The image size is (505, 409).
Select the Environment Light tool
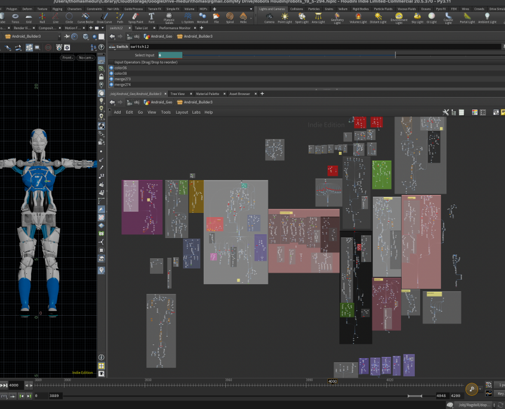point(399,17)
